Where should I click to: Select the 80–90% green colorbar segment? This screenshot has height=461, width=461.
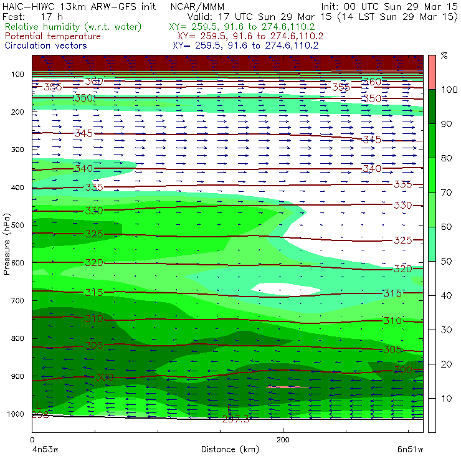(432, 141)
